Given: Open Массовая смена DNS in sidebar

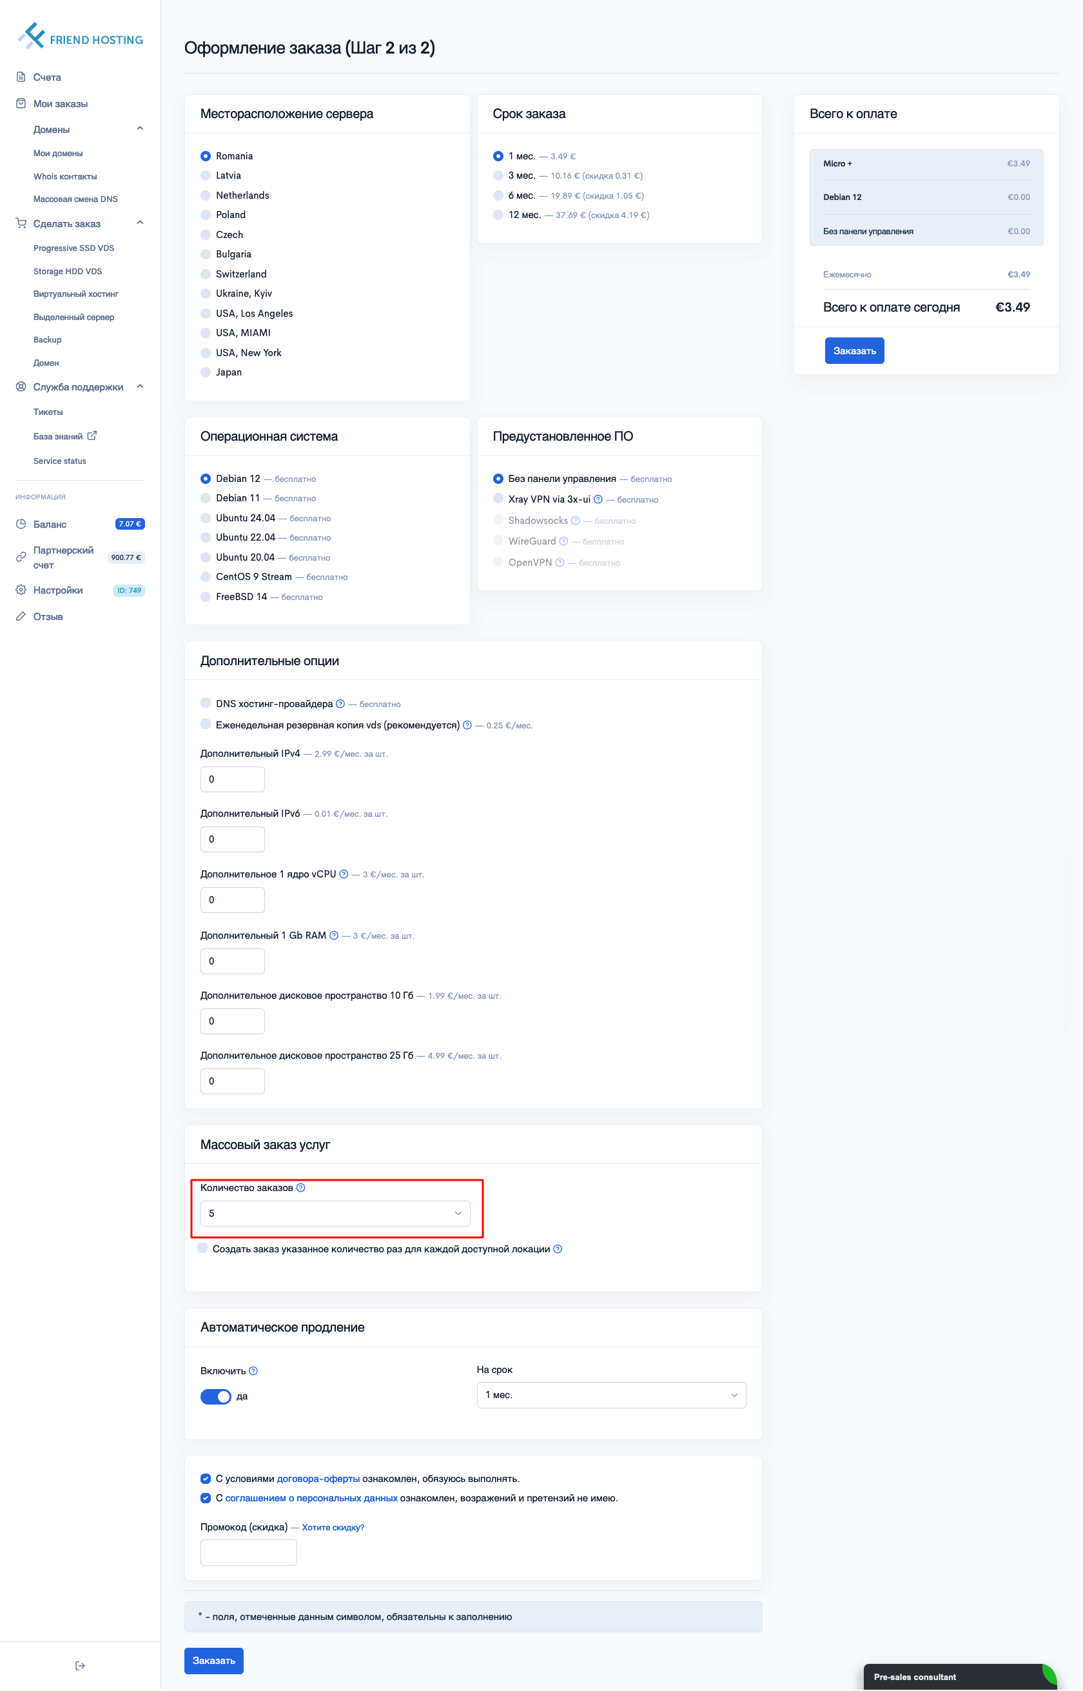Looking at the screenshot, I should (75, 199).
